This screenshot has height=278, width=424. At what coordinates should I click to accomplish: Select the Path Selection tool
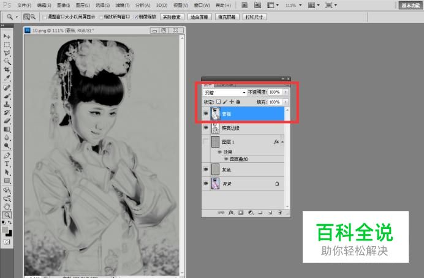tap(7, 172)
